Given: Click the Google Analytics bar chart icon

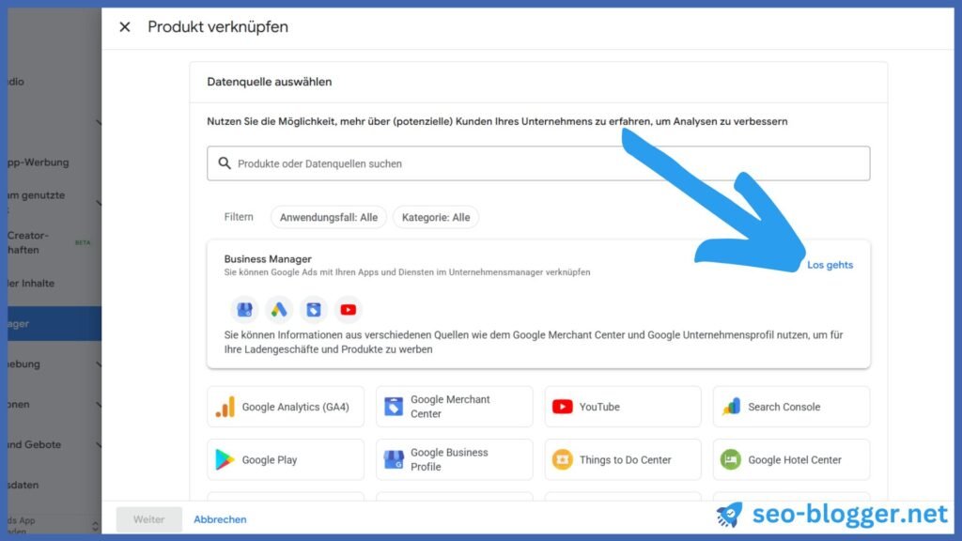Looking at the screenshot, I should [225, 407].
